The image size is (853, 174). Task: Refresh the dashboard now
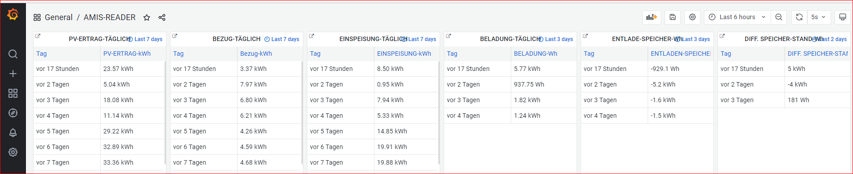(x=799, y=17)
